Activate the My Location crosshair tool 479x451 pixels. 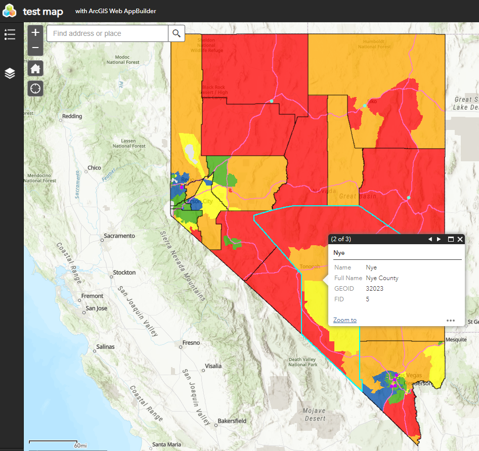coord(35,88)
